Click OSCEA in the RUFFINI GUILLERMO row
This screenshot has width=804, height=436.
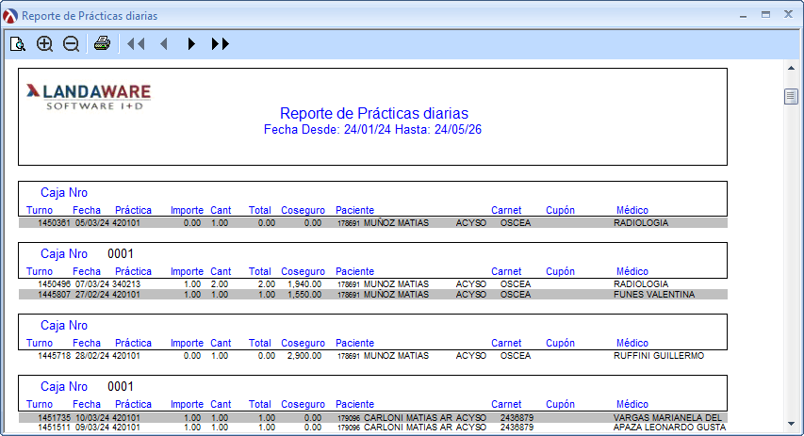[x=516, y=356]
